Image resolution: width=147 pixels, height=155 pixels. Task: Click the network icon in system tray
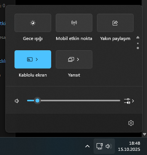point(100,146)
